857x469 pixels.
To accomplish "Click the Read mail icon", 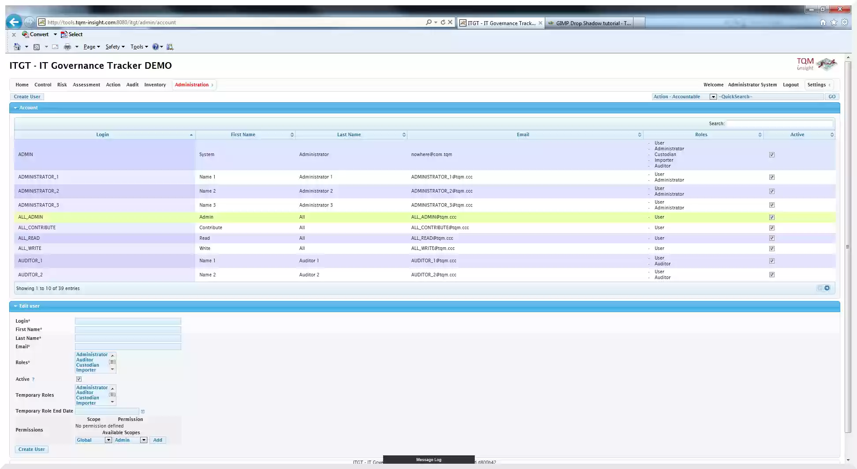I will click(x=55, y=47).
